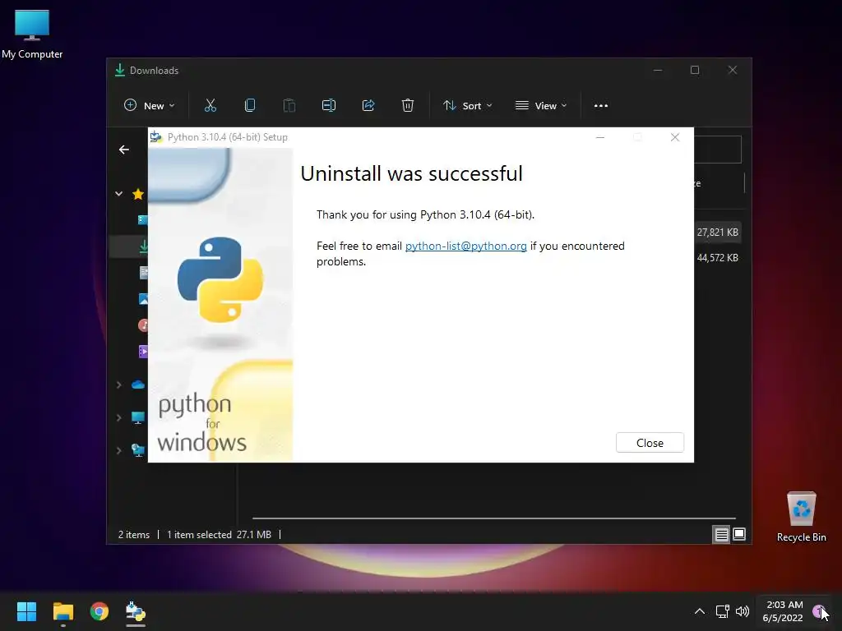Image resolution: width=842 pixels, height=631 pixels.
Task: Click the Rename icon in Downloads toolbar
Action: (x=329, y=106)
